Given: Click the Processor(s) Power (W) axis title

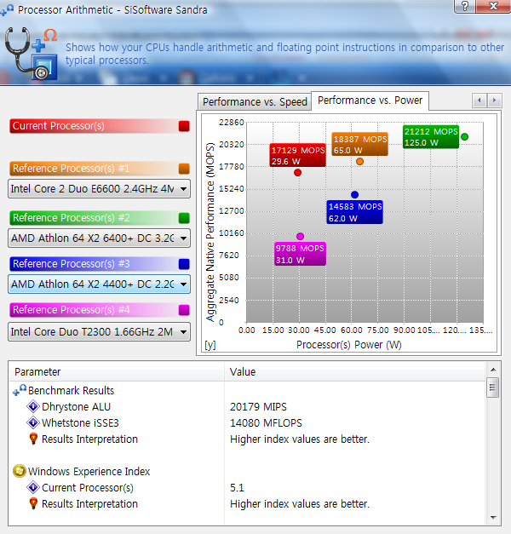Looking at the screenshot, I should pos(349,345).
